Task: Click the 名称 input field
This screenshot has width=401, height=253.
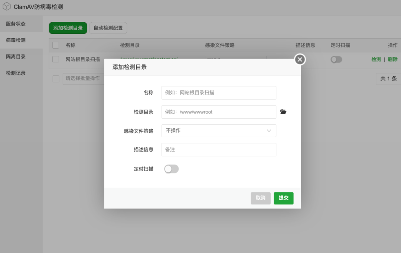Action: tap(219, 93)
